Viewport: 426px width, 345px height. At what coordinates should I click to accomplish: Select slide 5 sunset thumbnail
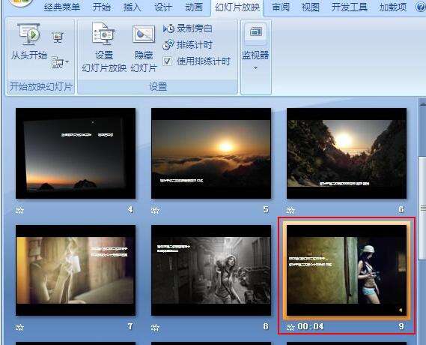pyautogui.click(x=211, y=153)
